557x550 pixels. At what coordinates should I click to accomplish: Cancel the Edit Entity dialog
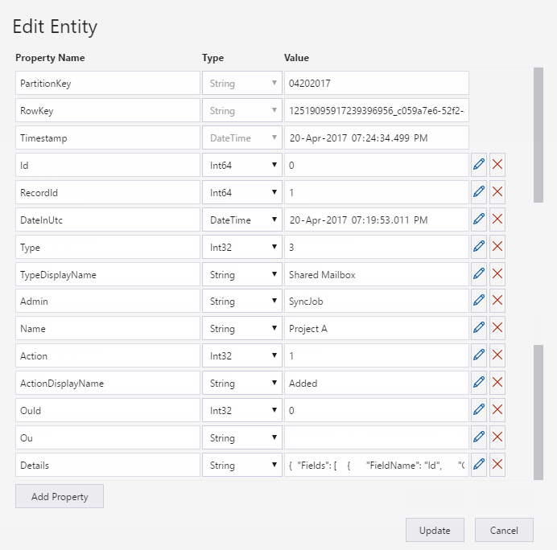[x=504, y=530]
